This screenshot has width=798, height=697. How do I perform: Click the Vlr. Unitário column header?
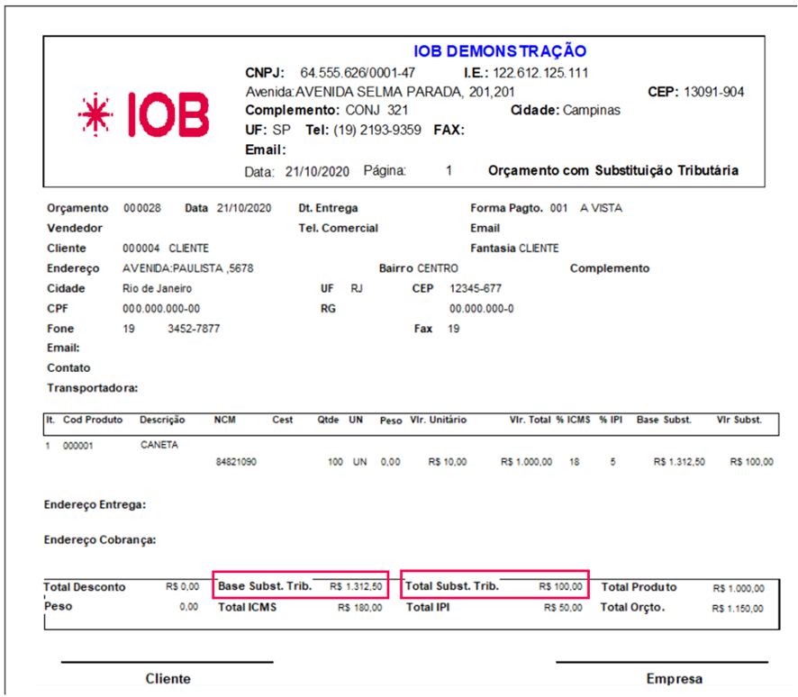pyautogui.click(x=438, y=421)
